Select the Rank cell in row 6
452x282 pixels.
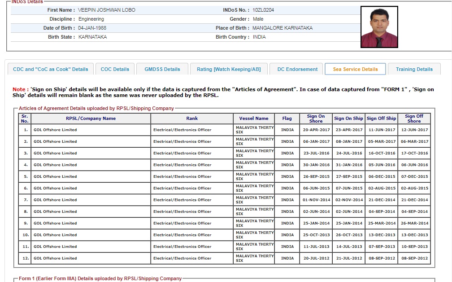[182, 188]
